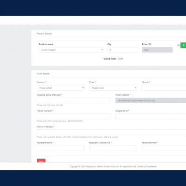Click the Order Details heading
The height and width of the screenshot is (186, 186).
click(43, 74)
